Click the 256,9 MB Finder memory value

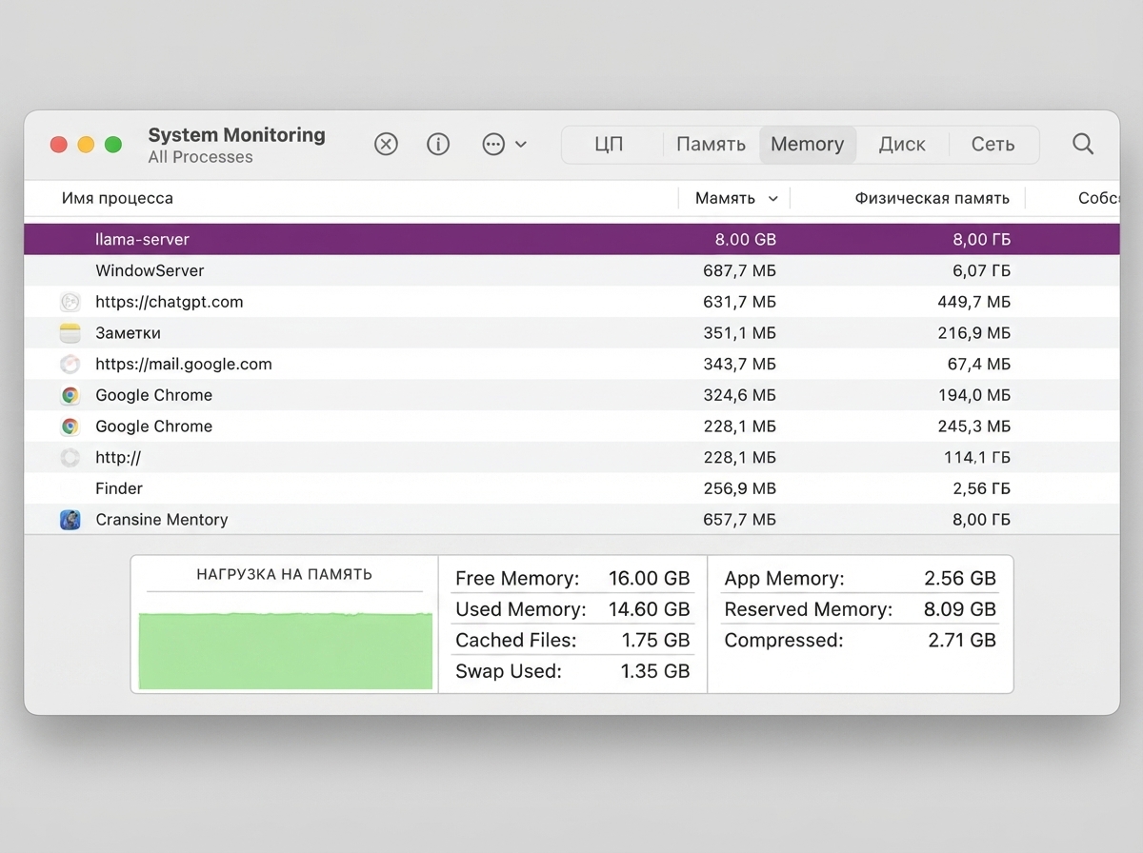coord(739,488)
